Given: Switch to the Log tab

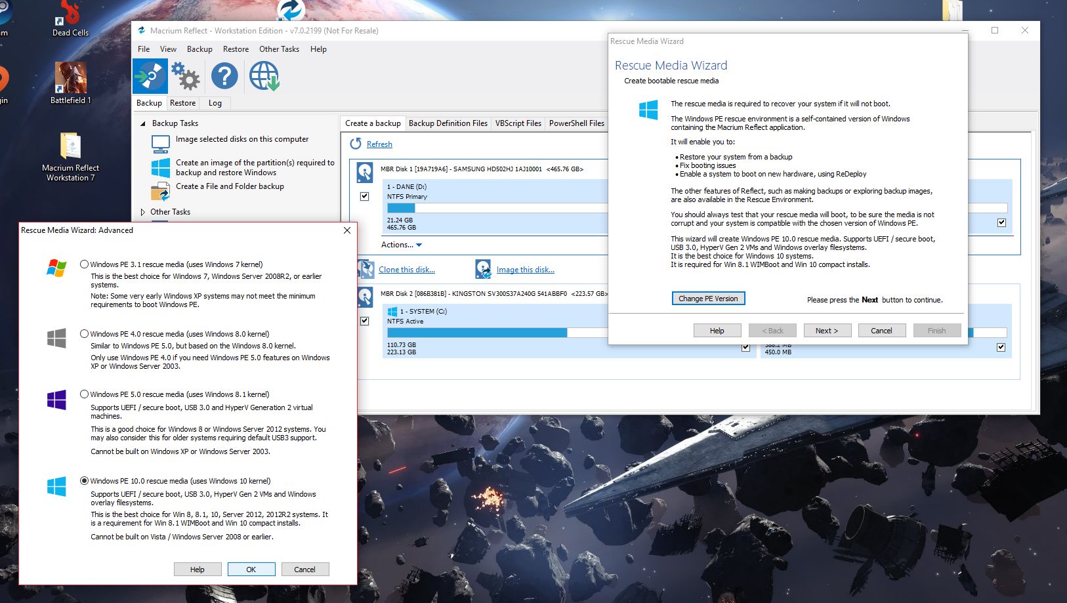Looking at the screenshot, I should tap(215, 103).
